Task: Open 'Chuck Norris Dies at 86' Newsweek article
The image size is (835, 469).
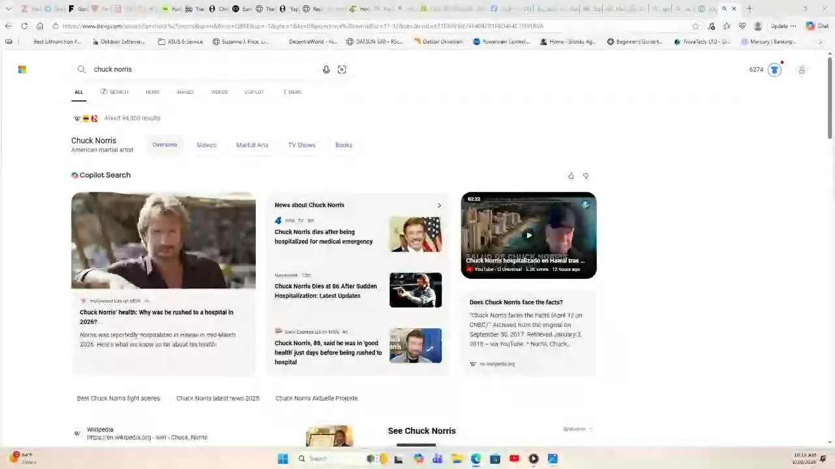Action: [326, 291]
